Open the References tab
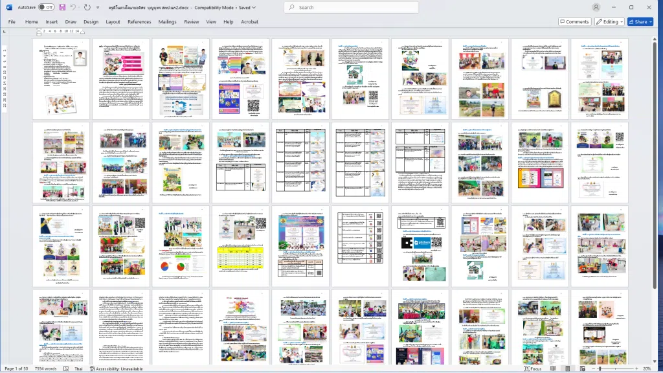 click(x=139, y=21)
